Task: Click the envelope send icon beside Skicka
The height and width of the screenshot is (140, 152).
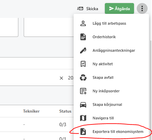Action: (x=80, y=8)
